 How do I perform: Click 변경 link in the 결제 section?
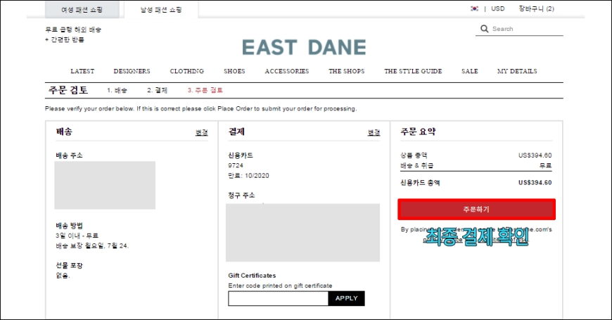pos(374,133)
